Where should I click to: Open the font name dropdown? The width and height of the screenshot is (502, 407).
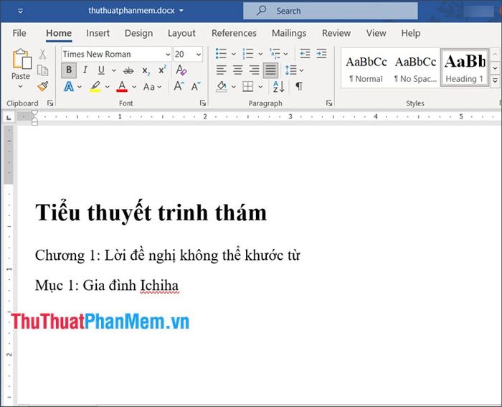pyautogui.click(x=168, y=54)
